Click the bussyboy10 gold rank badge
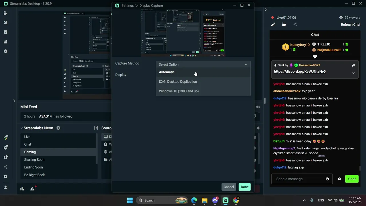This screenshot has width=366, height=206. (285, 47)
